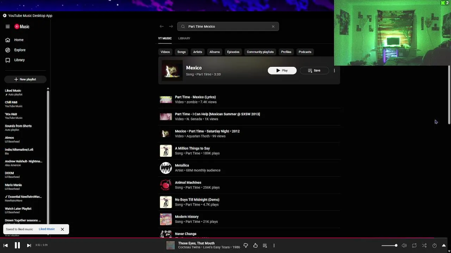The width and height of the screenshot is (451, 253).
Task: Navigate forward with the right arrow
Action: tap(171, 26)
